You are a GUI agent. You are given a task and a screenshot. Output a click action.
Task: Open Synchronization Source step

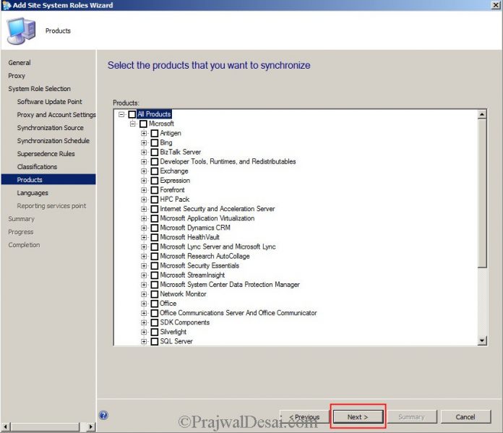click(51, 128)
